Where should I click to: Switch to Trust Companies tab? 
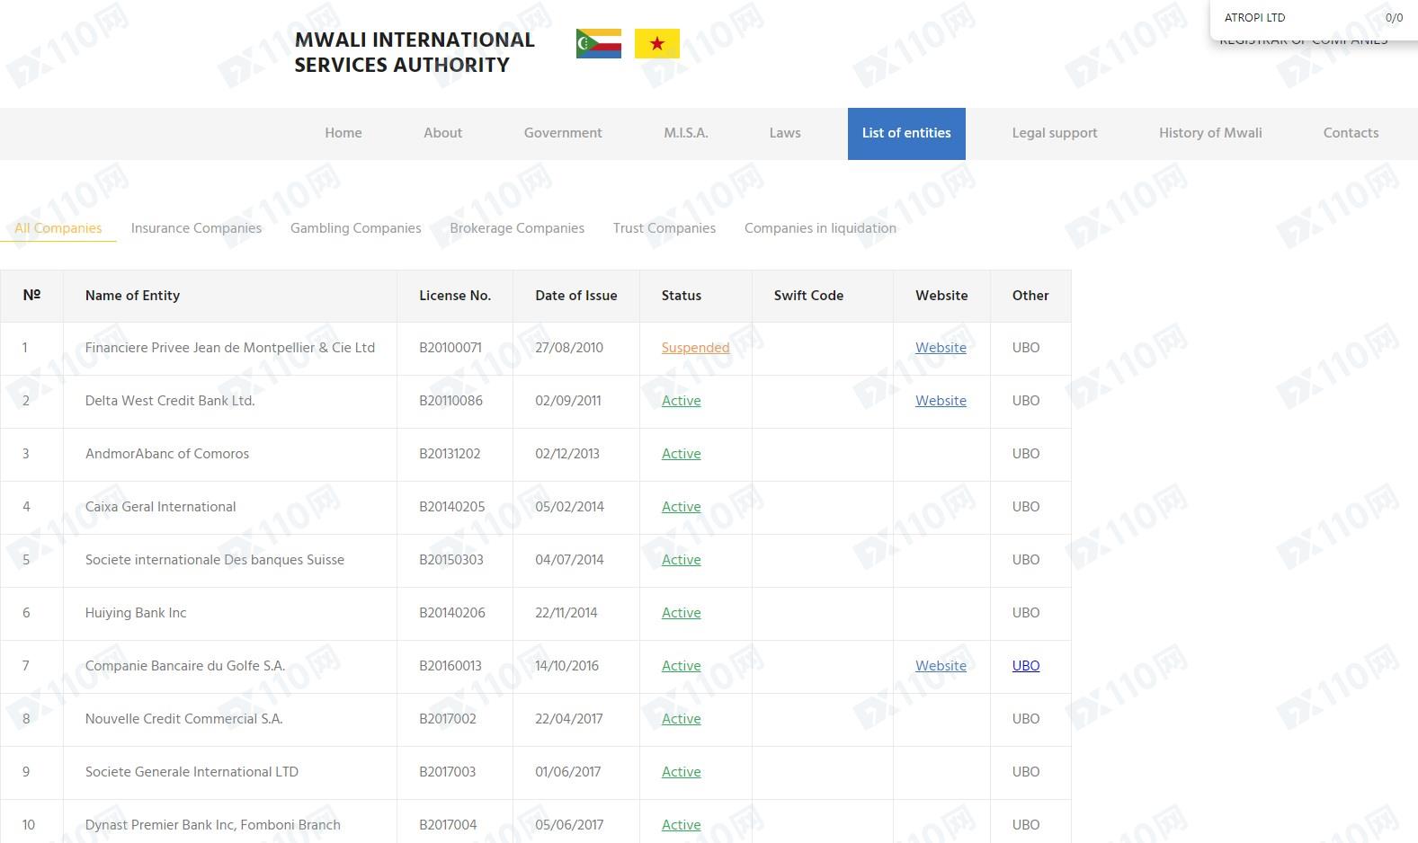[x=664, y=228]
